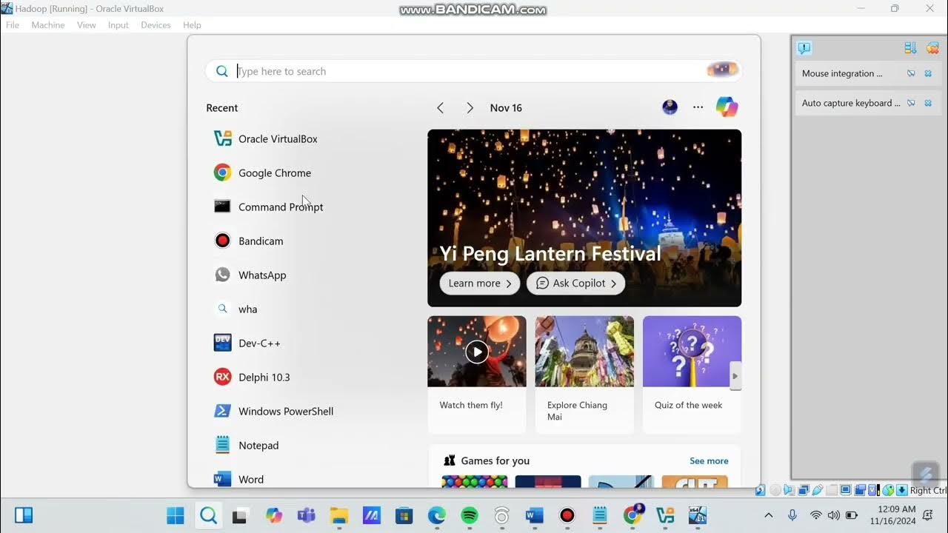This screenshot has width=948, height=533.
Task: Click the Auto capture keyboard notification text
Action: (851, 103)
